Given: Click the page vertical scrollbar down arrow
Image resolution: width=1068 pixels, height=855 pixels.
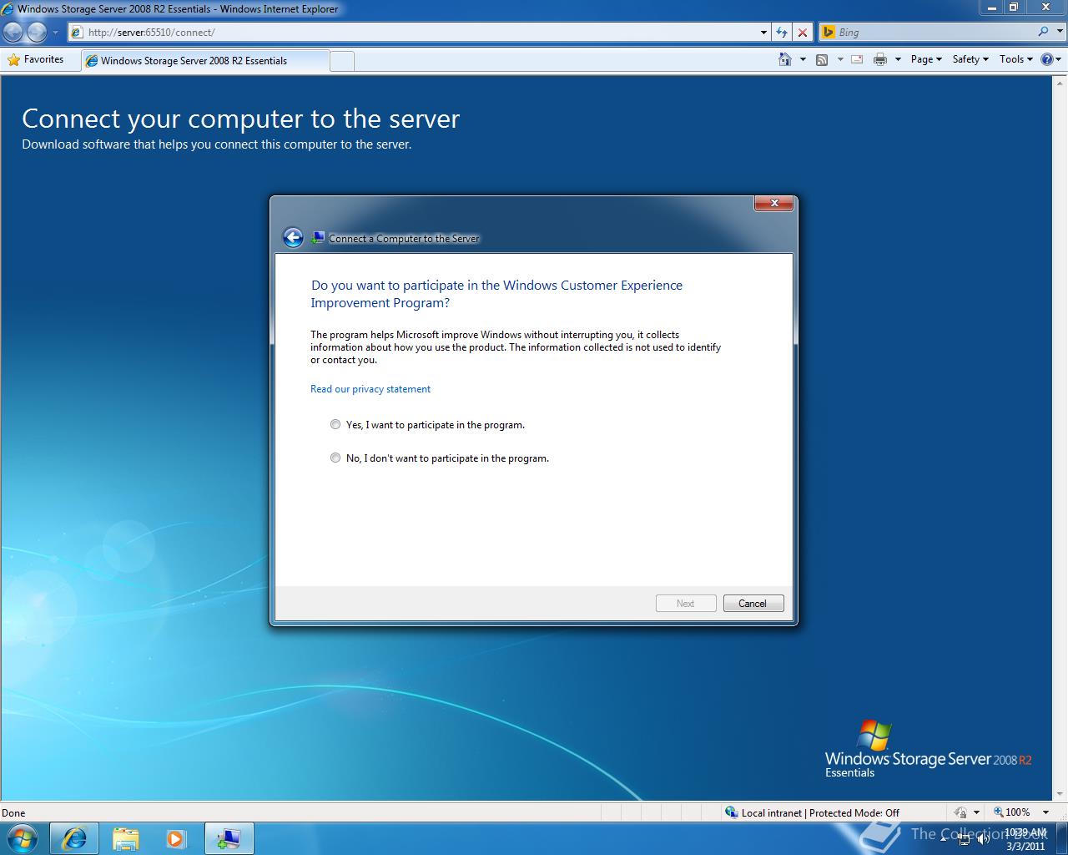Looking at the screenshot, I should [x=1060, y=793].
